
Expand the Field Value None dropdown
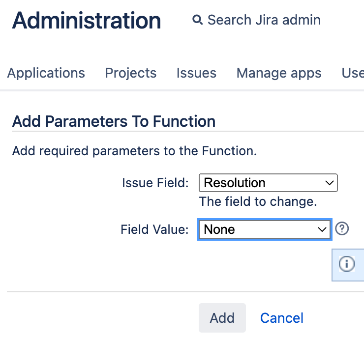pos(264,229)
